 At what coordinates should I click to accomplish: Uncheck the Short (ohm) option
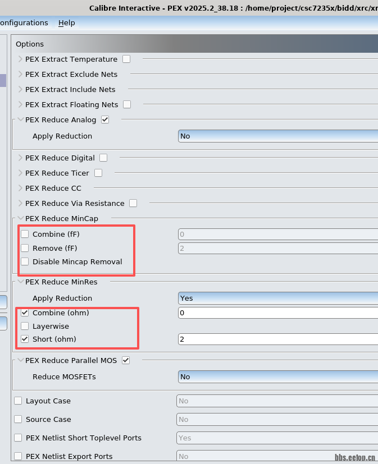(x=25, y=339)
